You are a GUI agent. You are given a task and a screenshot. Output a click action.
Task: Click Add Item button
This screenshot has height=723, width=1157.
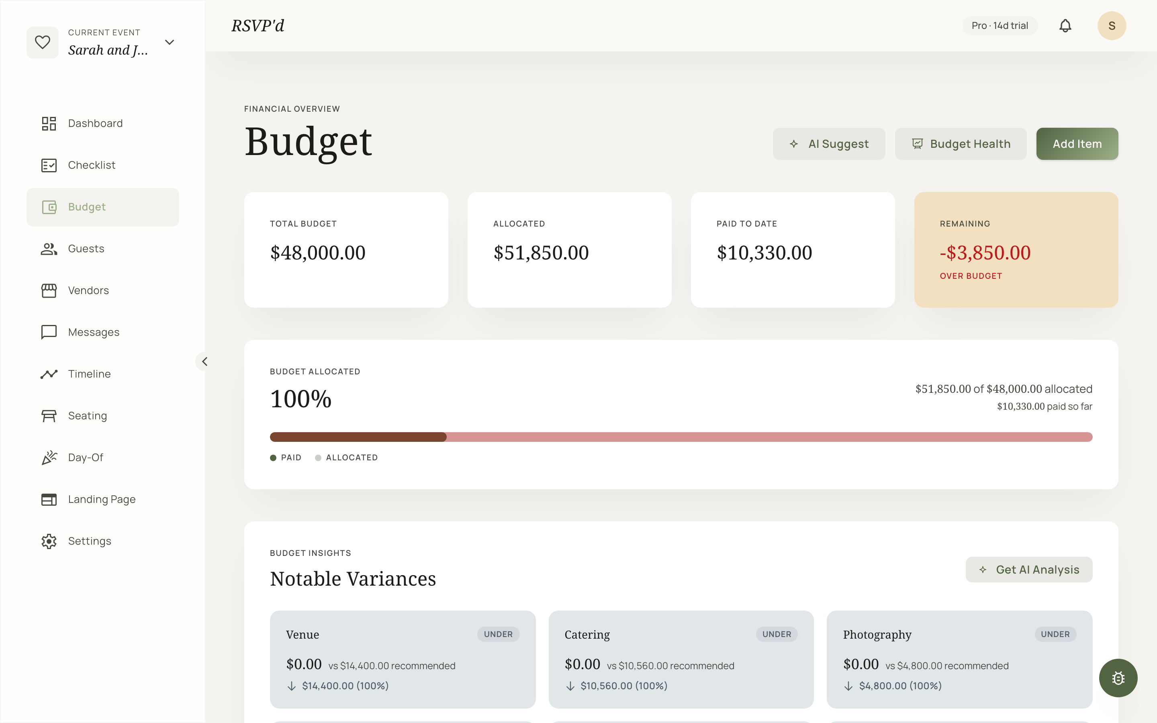[1077, 144]
